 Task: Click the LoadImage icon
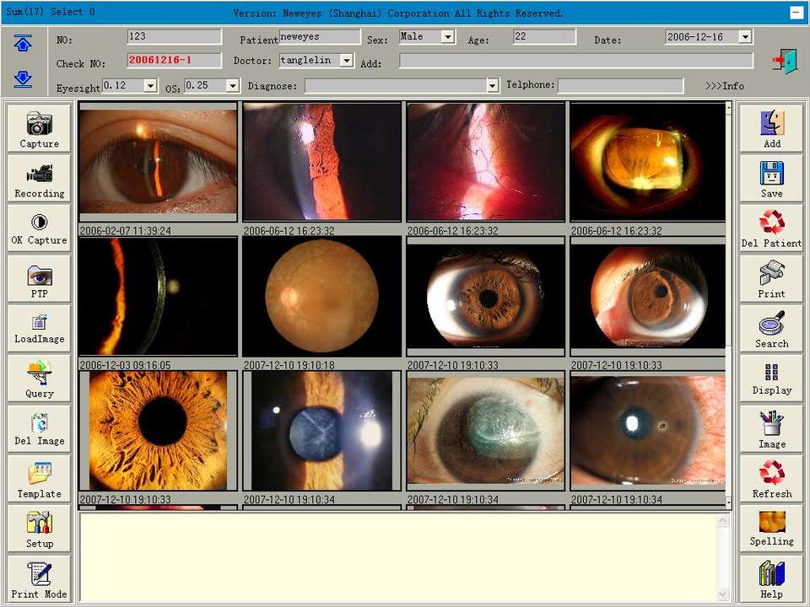40,322
